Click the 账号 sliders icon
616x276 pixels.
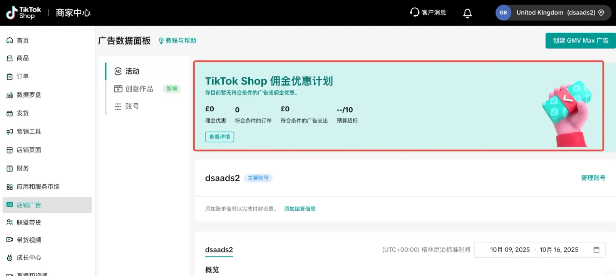tap(118, 106)
